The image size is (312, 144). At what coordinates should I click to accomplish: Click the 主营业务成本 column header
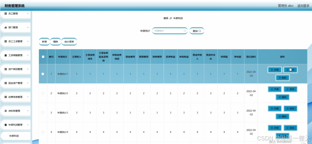90,57
